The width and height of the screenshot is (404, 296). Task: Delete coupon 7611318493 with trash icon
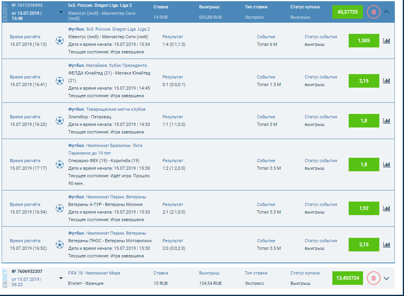tap(373, 12)
